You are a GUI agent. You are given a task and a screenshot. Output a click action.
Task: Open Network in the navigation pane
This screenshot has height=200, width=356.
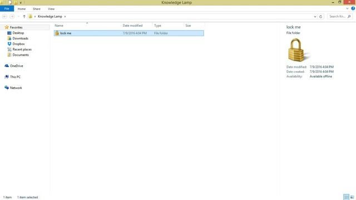coord(16,88)
